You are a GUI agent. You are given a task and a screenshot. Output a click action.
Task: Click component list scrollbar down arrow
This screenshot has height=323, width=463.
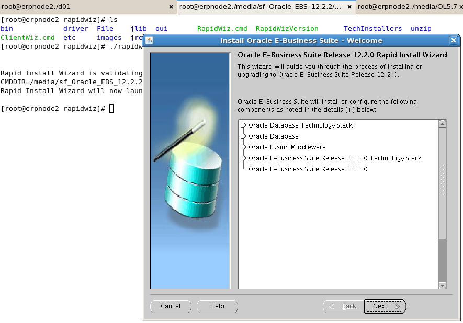(442, 285)
